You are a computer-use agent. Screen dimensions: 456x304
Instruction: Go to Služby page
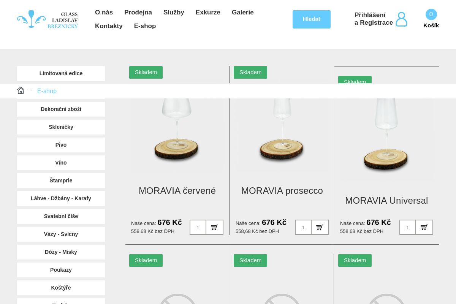(174, 12)
